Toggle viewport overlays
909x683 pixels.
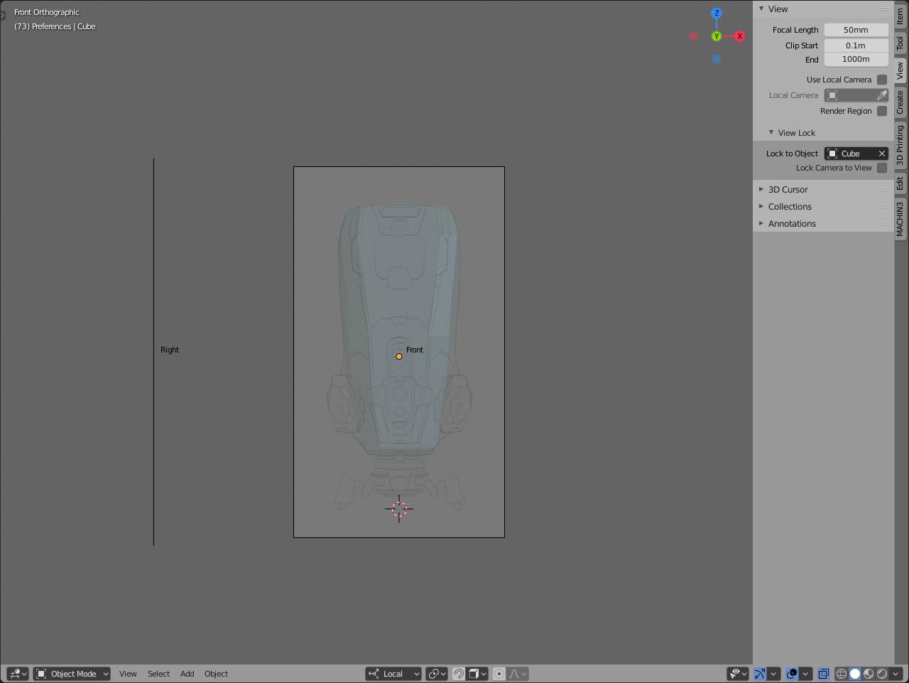point(792,674)
